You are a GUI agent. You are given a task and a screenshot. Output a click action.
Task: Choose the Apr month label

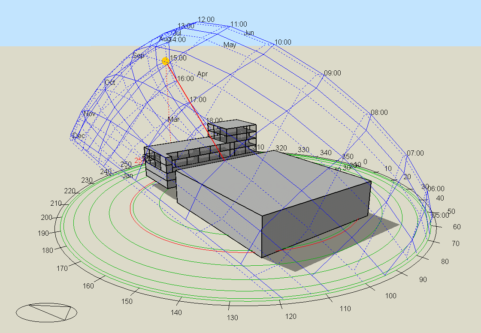point(202,74)
